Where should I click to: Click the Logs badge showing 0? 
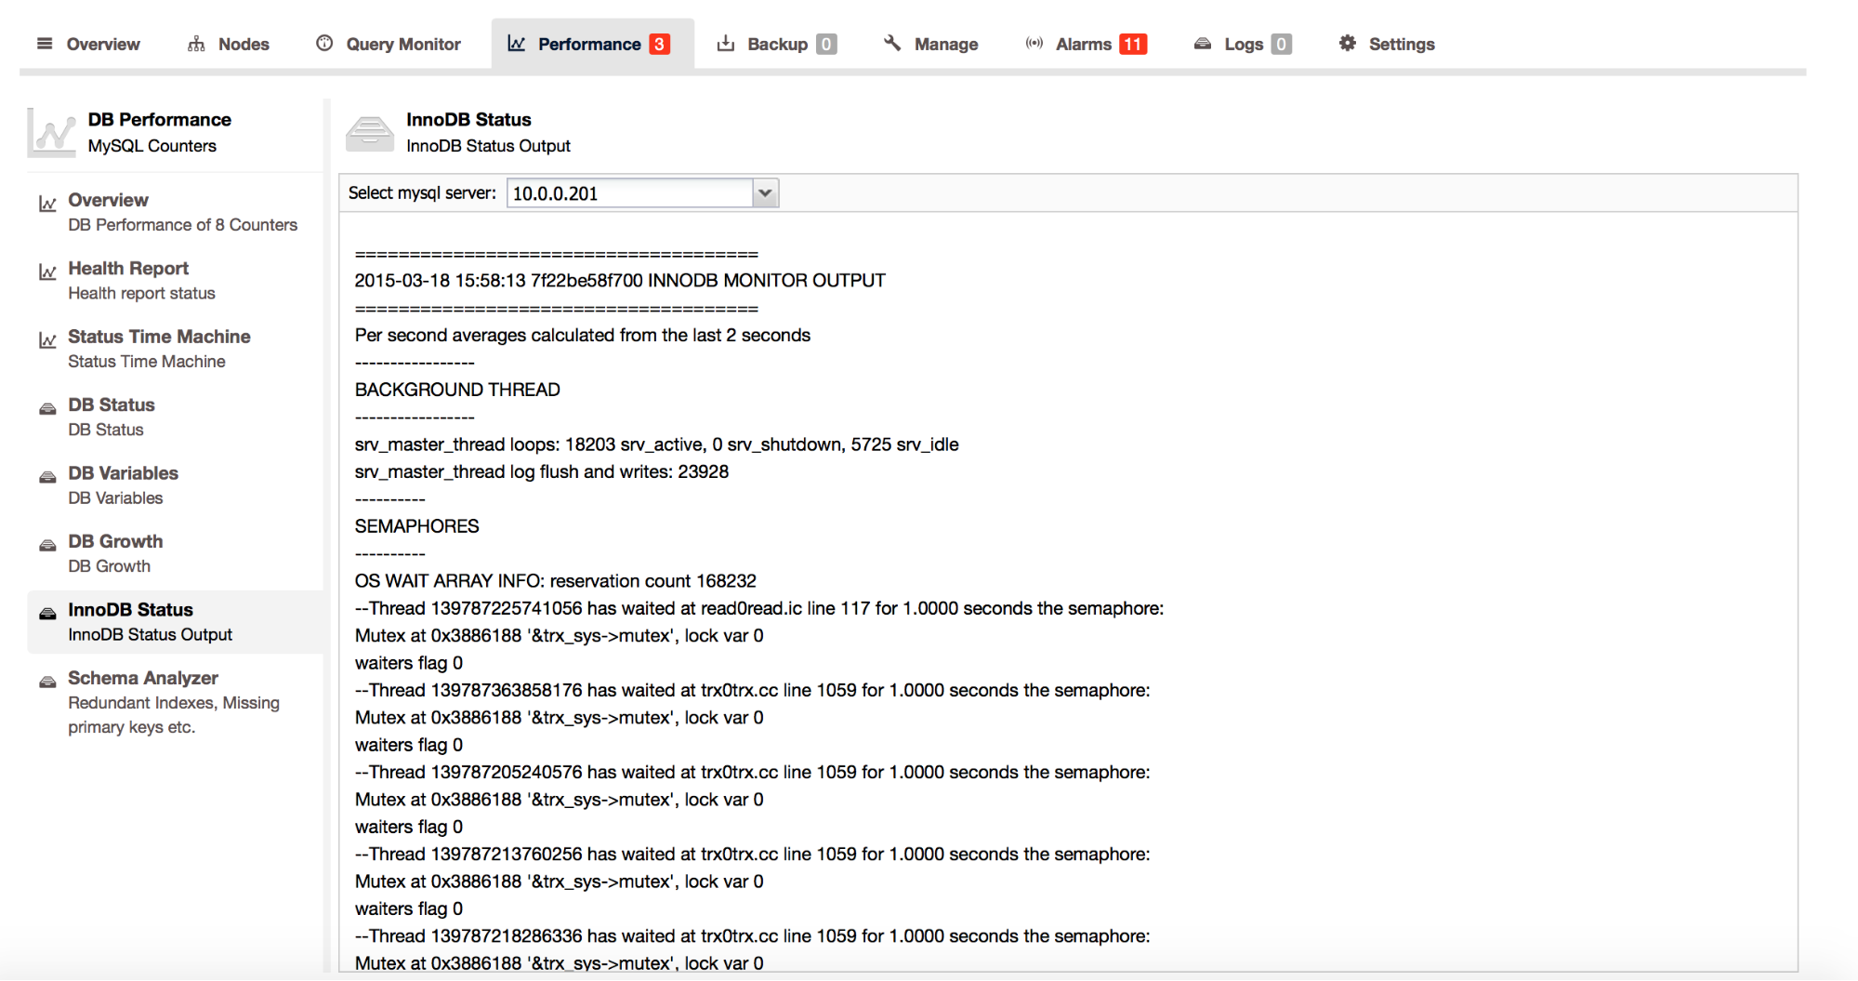click(1281, 44)
